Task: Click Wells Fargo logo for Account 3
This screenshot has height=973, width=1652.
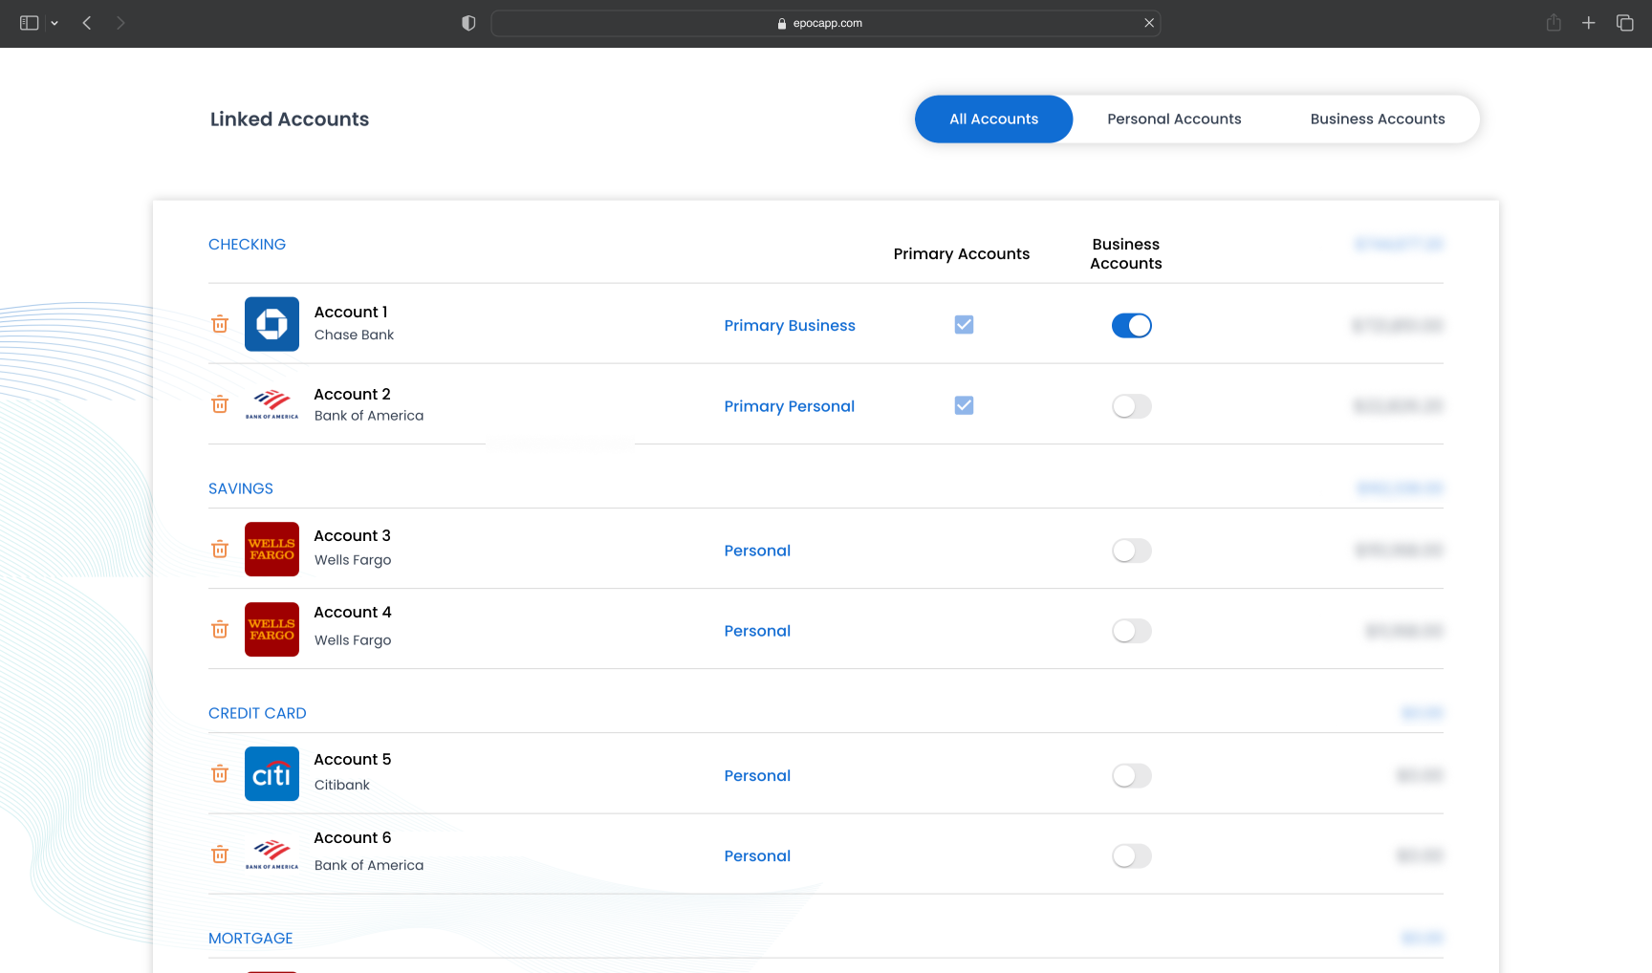Action: (272, 549)
